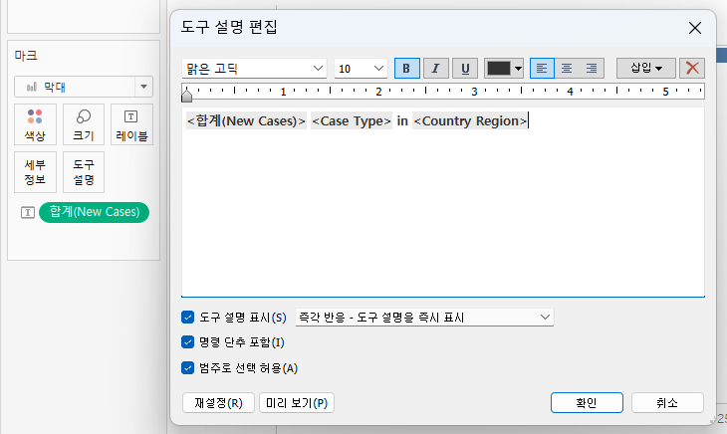Image resolution: width=727 pixels, height=434 pixels.
Task: Select the <Country Region> field token
Action: 470,120
